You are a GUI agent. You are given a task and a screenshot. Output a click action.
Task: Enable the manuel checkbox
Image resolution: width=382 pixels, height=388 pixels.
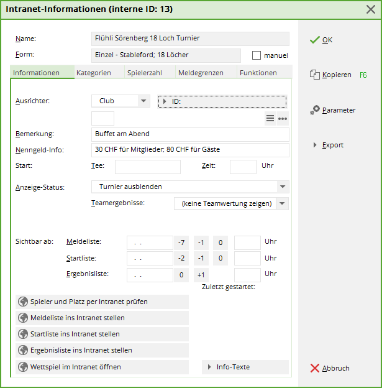(x=257, y=55)
